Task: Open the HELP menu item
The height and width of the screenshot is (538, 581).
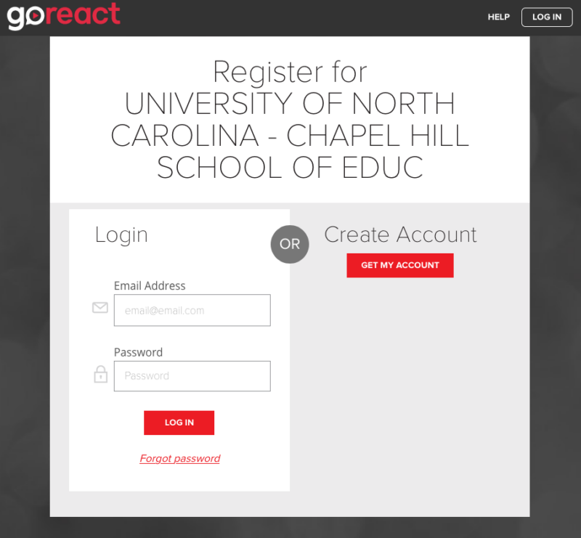Action: pos(499,17)
